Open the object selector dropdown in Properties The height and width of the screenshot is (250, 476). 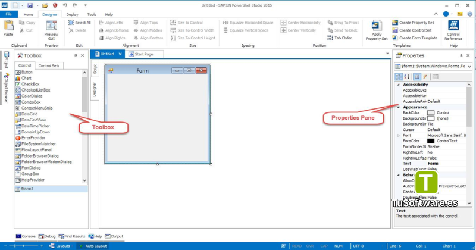coord(469,66)
